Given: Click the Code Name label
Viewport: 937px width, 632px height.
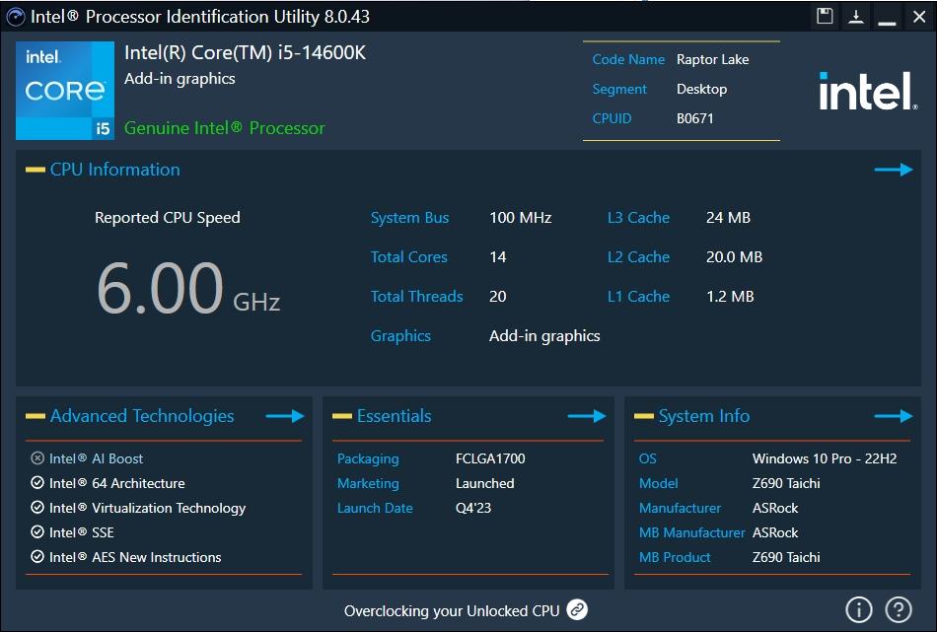Looking at the screenshot, I should click(x=628, y=59).
